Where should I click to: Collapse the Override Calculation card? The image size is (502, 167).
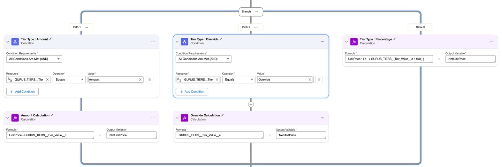(177, 118)
